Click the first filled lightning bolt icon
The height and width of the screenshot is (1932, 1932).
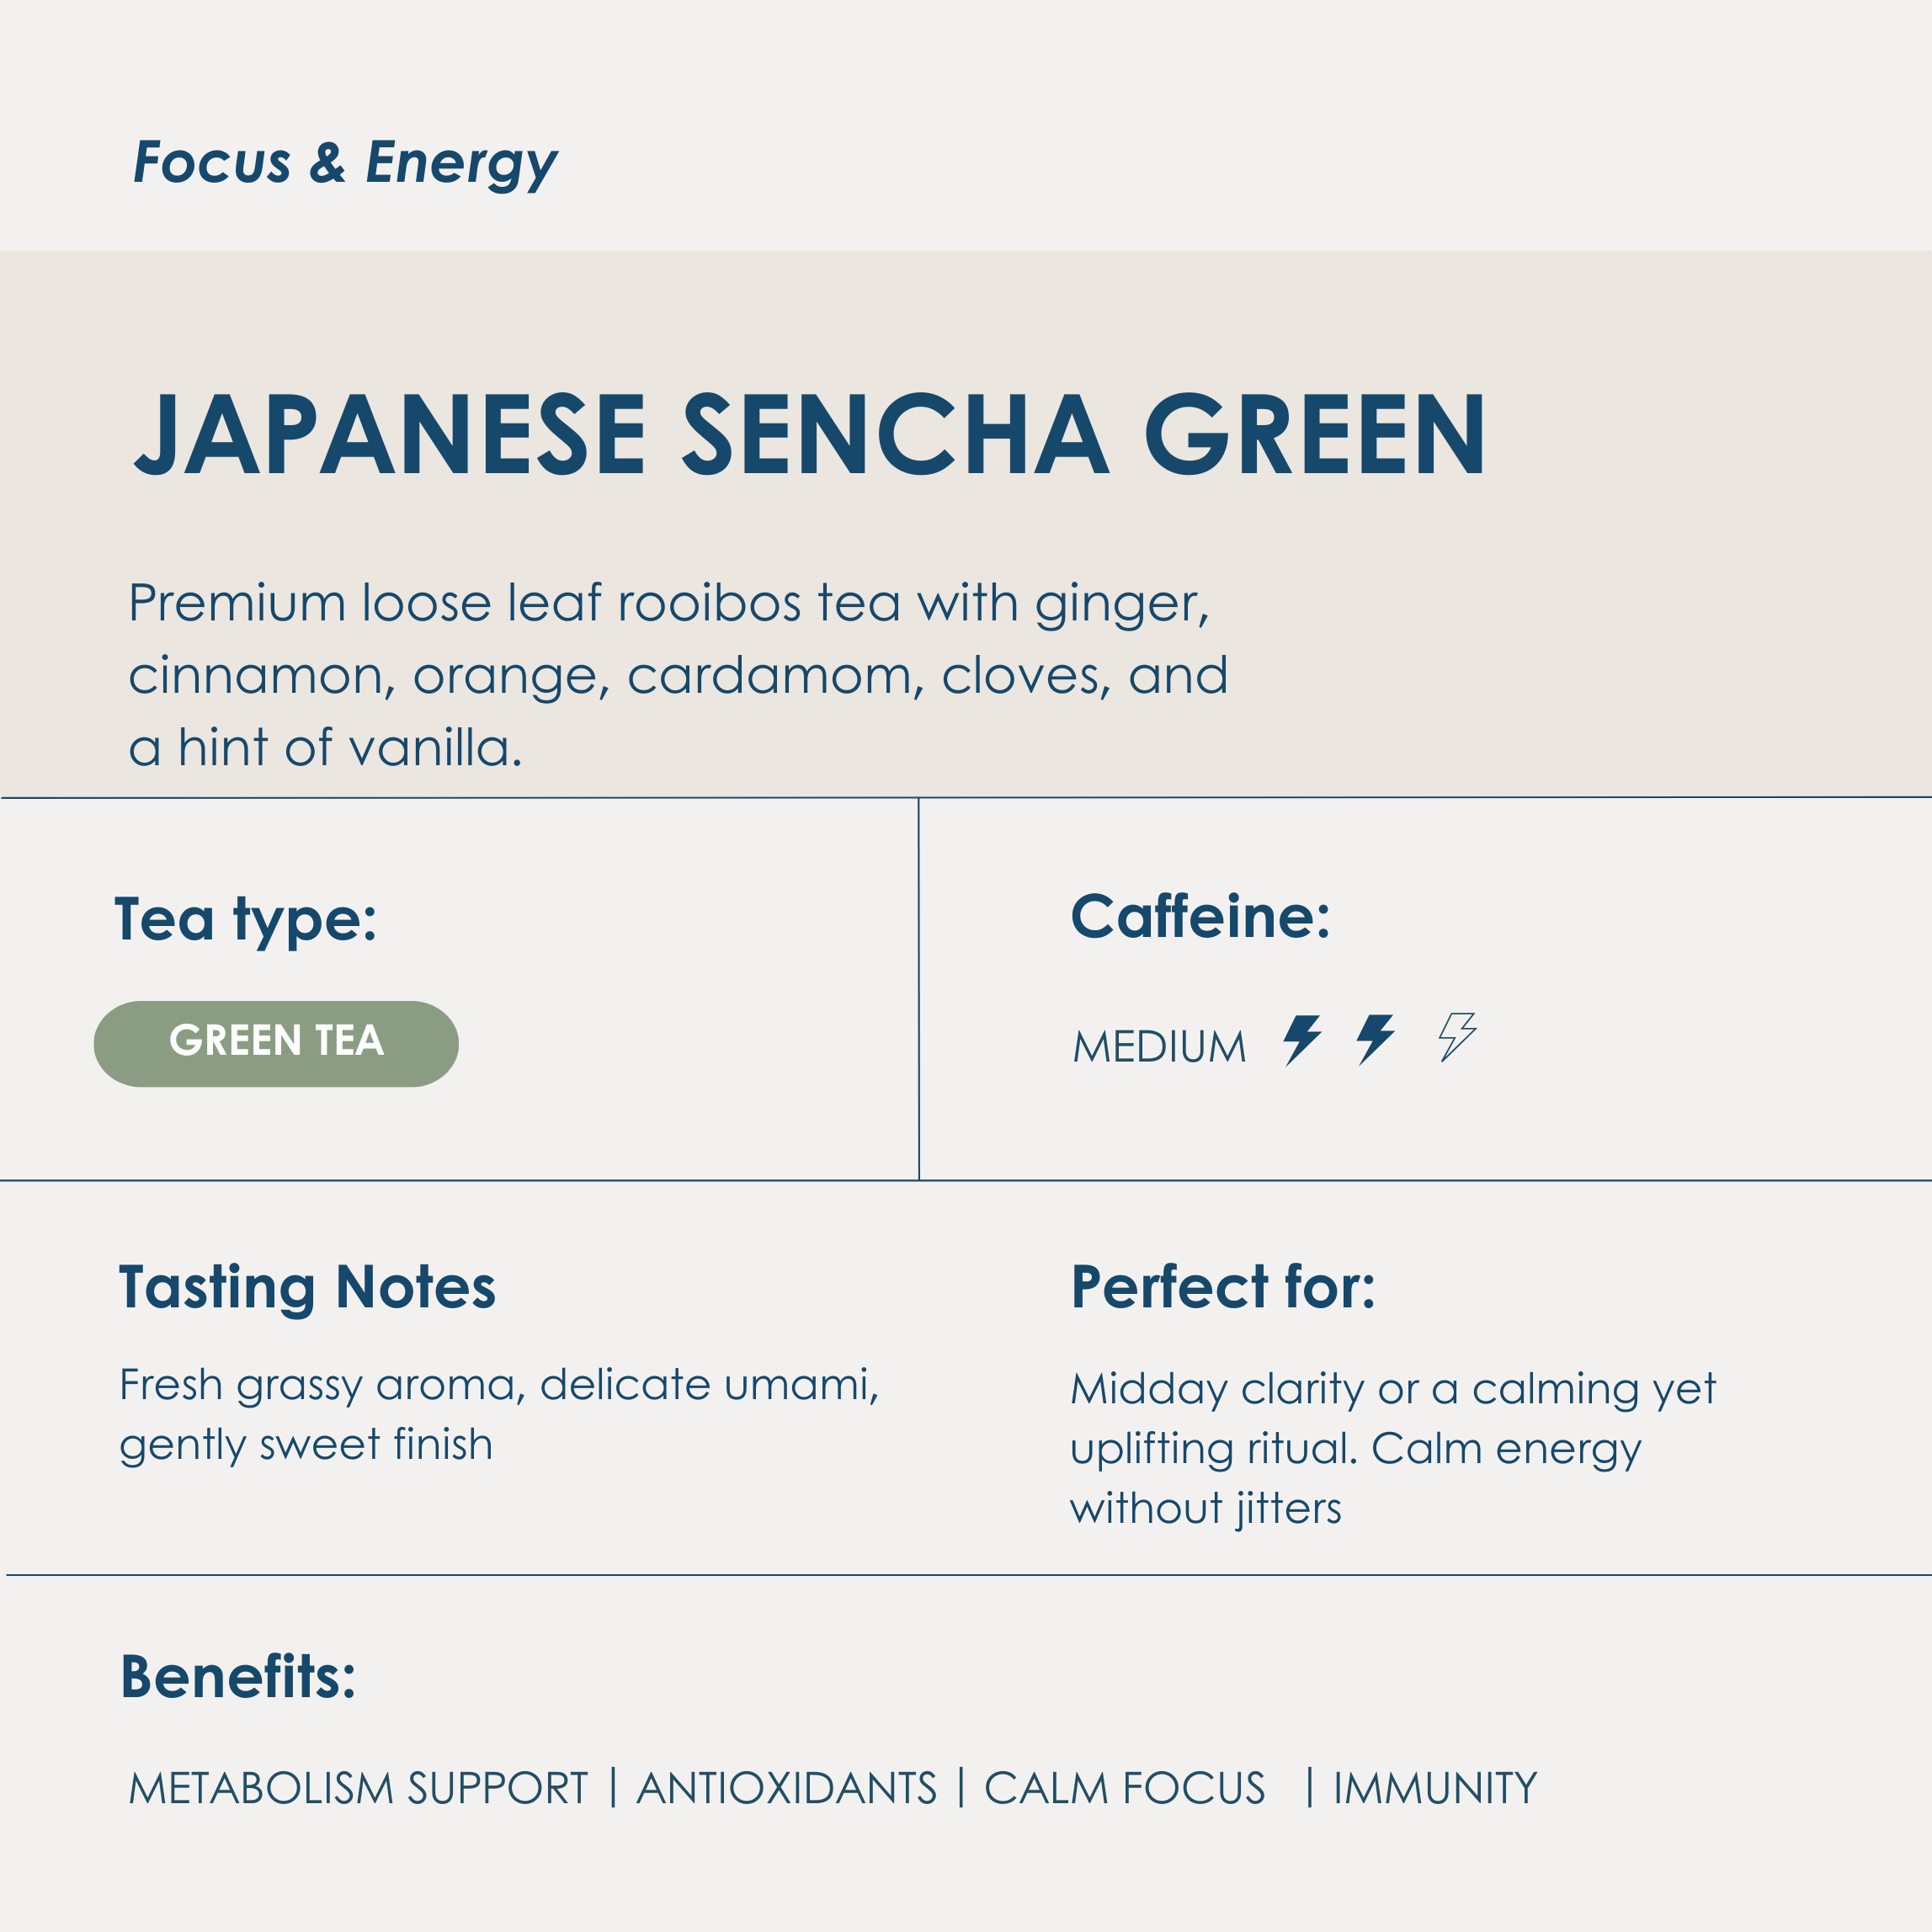coord(1302,1039)
